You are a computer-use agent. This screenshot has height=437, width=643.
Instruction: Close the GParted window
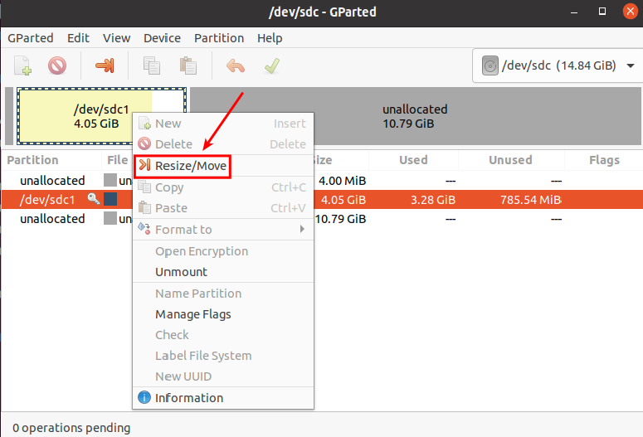631,12
